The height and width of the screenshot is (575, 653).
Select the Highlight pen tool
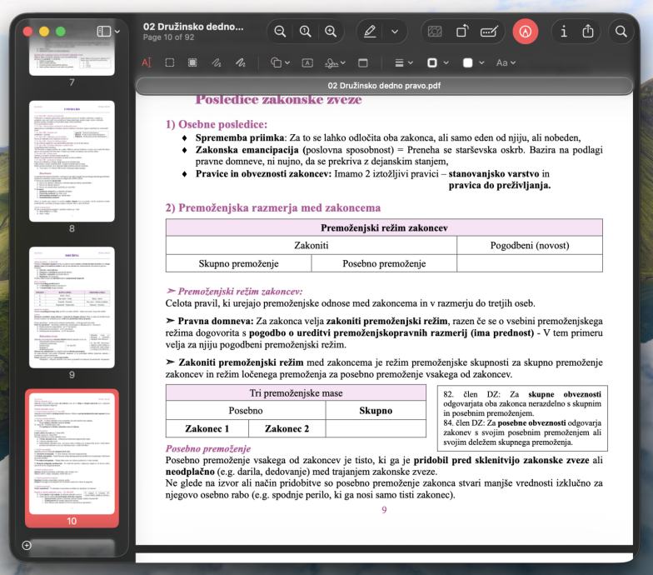coord(370,32)
